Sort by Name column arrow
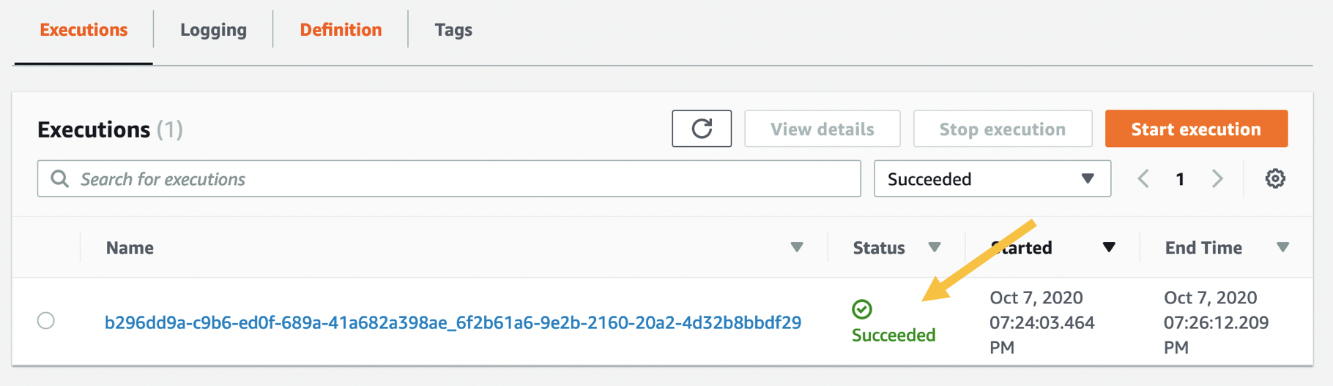Screen dimensions: 1333x386 click(x=797, y=247)
